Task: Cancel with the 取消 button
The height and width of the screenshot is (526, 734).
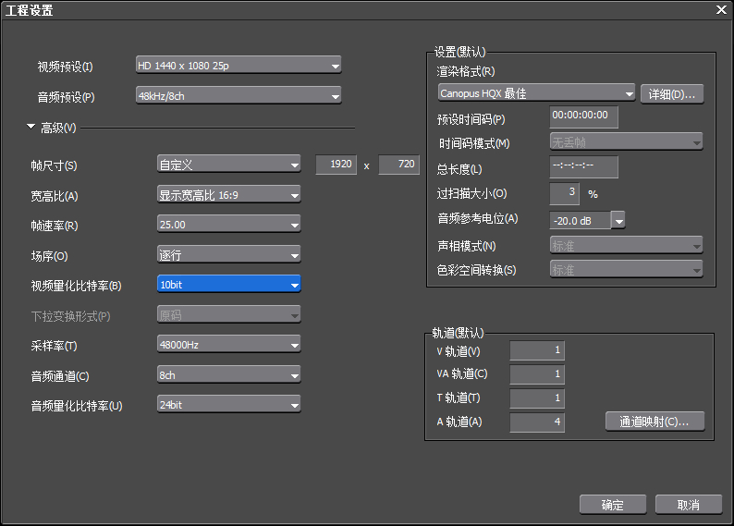Action: [689, 505]
